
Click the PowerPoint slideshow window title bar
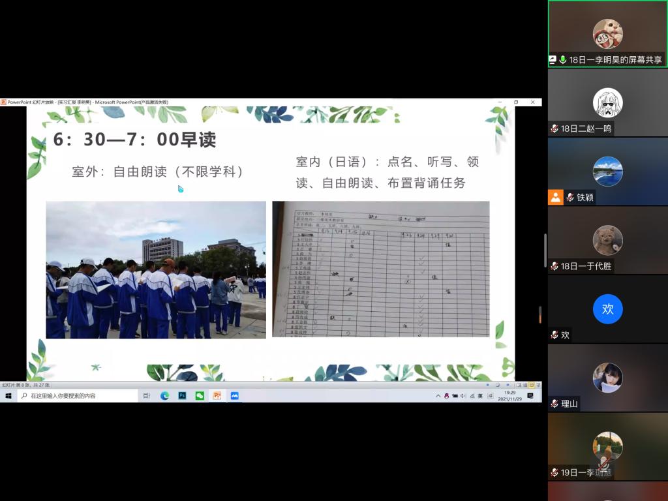(261, 102)
